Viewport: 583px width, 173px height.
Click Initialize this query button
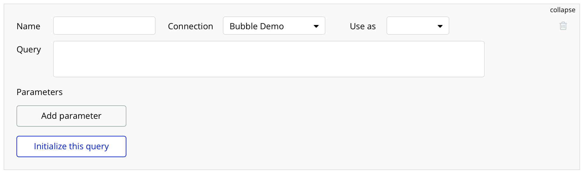[71, 147]
